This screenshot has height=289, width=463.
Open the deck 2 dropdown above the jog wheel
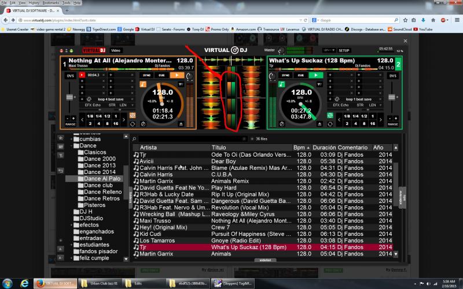coord(319,84)
